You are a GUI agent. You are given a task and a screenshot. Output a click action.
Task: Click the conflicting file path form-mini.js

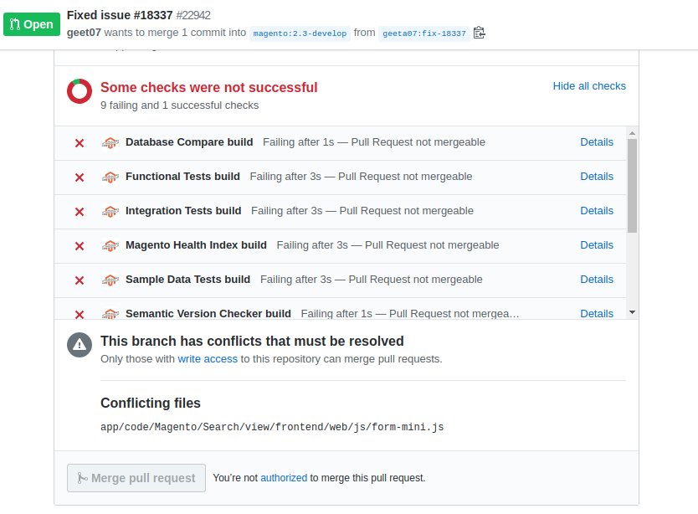click(x=272, y=427)
